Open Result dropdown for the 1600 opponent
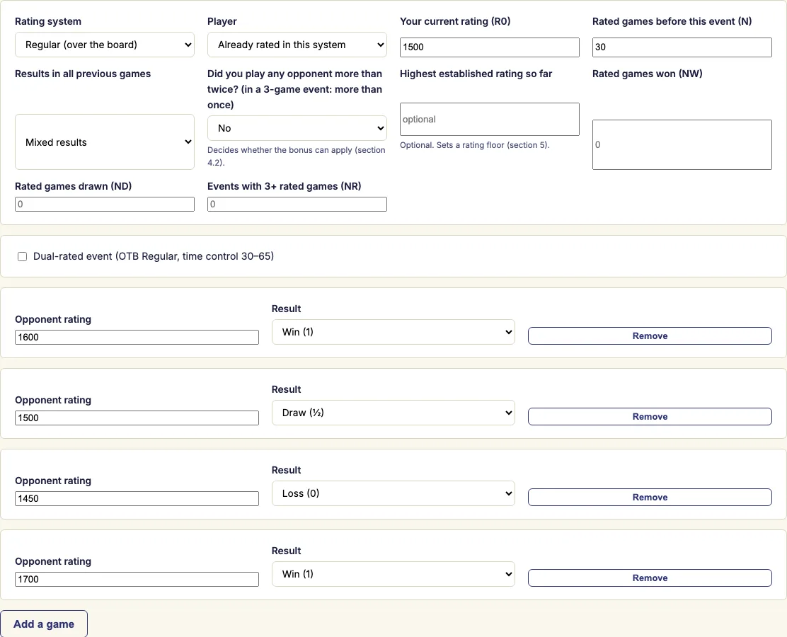Image resolution: width=787 pixels, height=637 pixels. coord(393,332)
